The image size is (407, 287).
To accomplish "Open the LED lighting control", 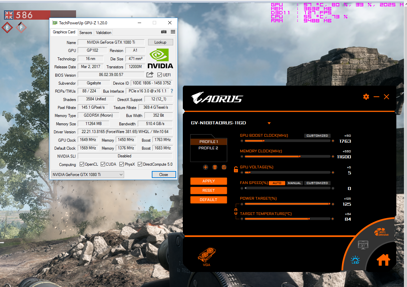I will click(x=355, y=260).
